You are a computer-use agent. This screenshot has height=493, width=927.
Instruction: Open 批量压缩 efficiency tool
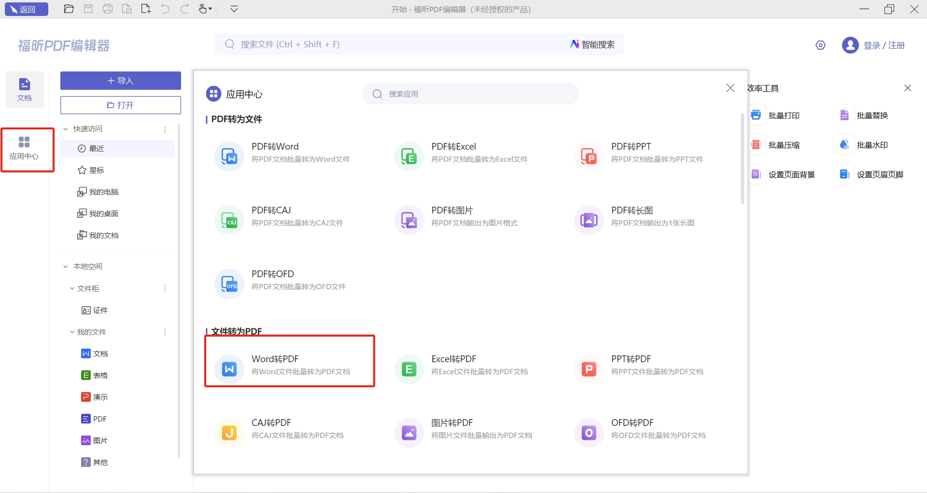point(783,145)
